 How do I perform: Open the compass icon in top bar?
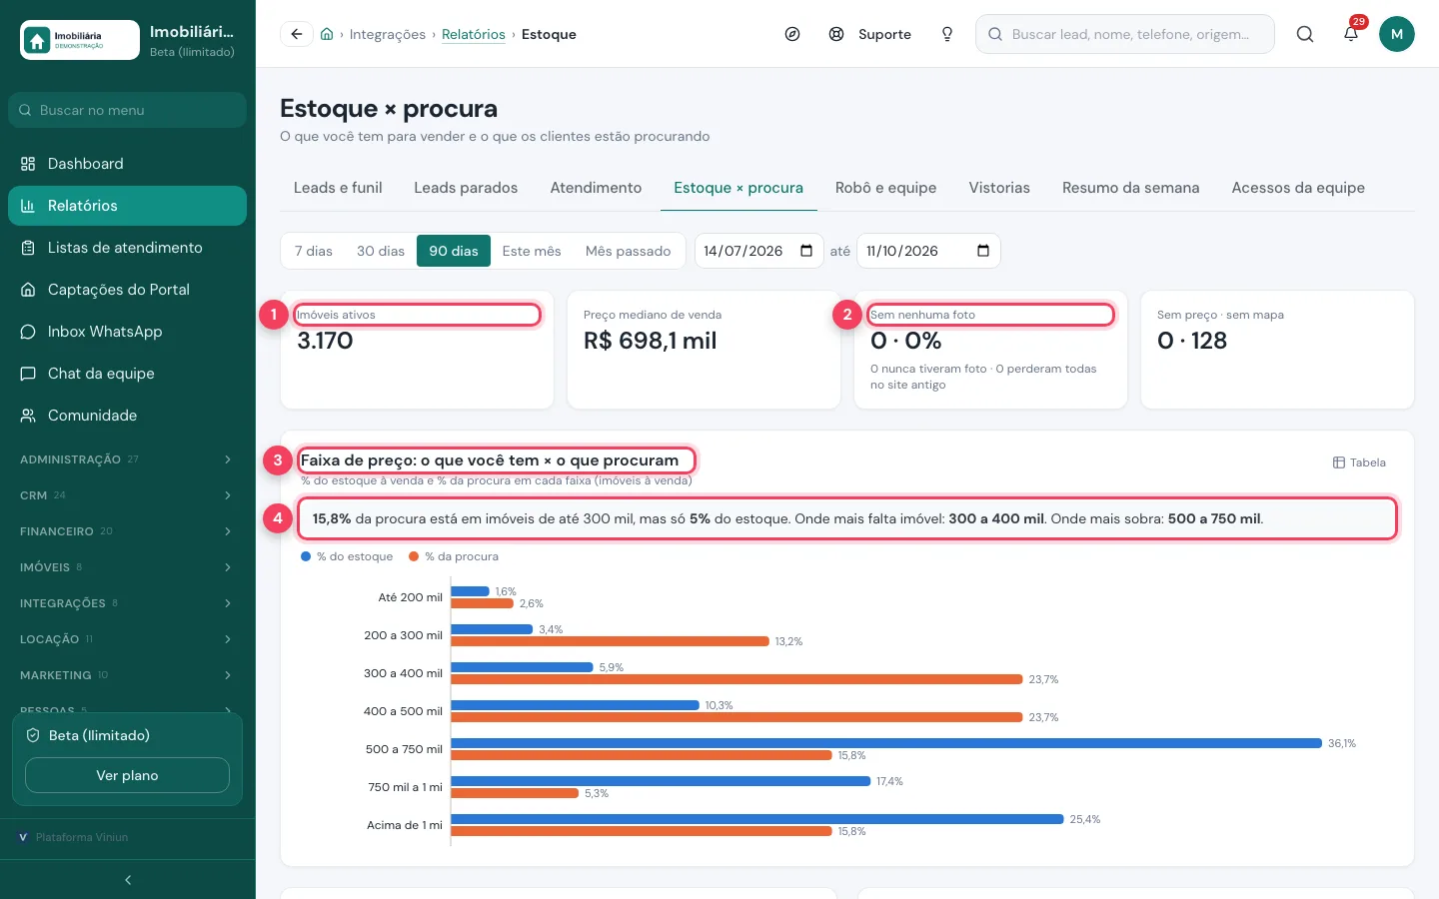point(792,34)
